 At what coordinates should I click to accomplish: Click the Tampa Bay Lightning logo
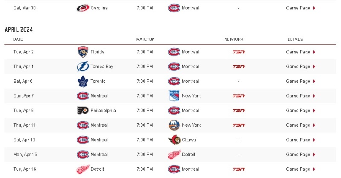[x=83, y=67]
